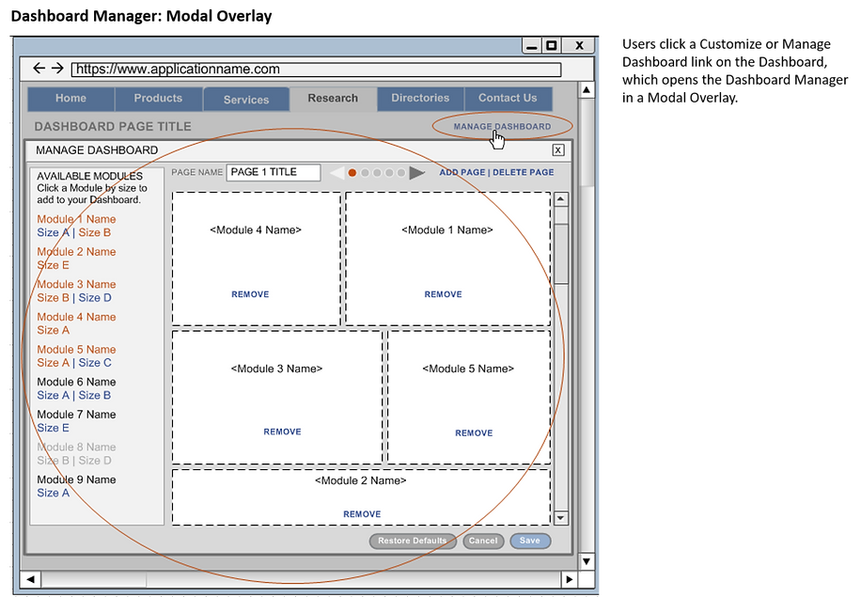The height and width of the screenshot is (597, 861).
Task: Select the fifth page indicator dot
Action: coord(400,173)
